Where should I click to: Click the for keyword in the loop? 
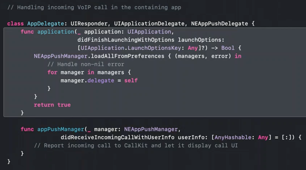coord(52,72)
